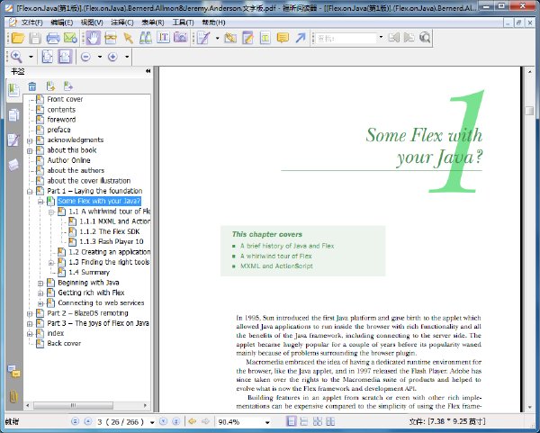The height and width of the screenshot is (433, 540).
Task: Jump to 1.4 Summary bookmark
Action: tap(89, 272)
